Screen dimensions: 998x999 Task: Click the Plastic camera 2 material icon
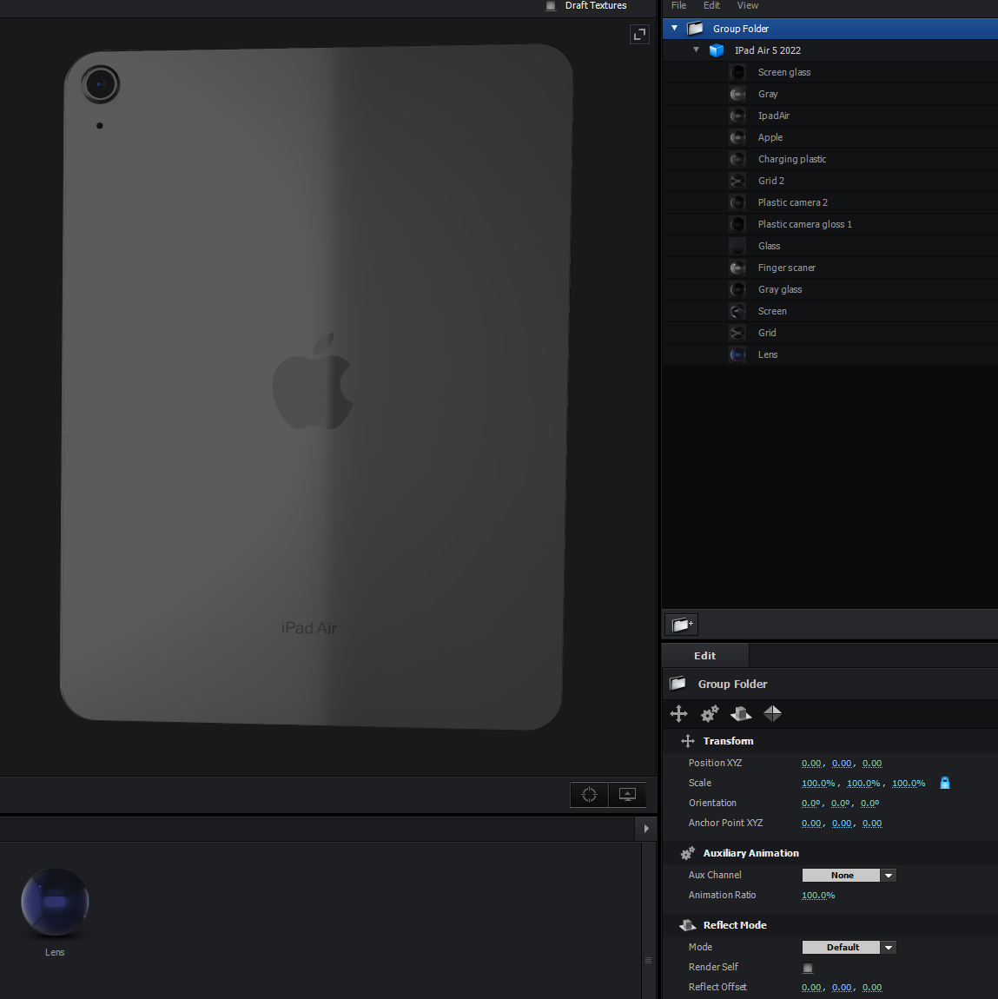click(737, 202)
